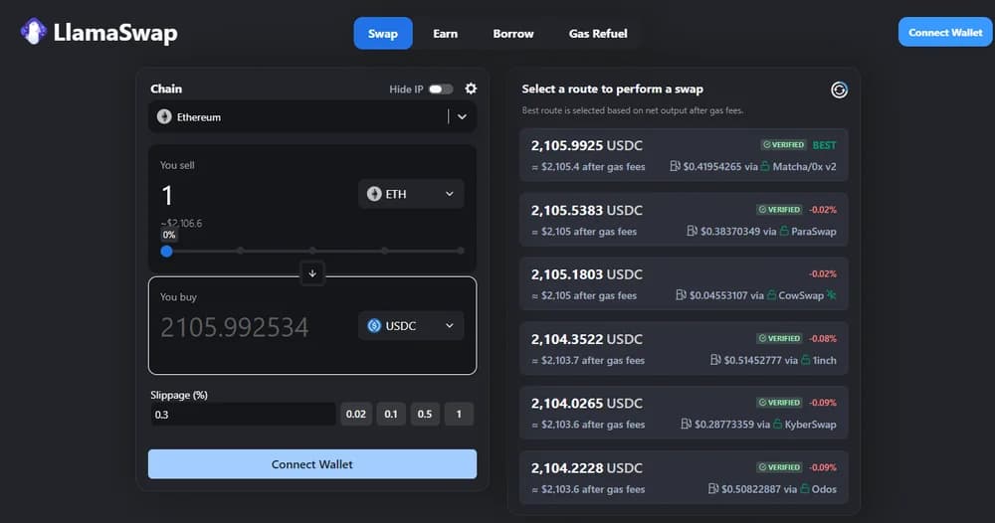Click the LlamaSwap llama logo icon

click(34, 32)
